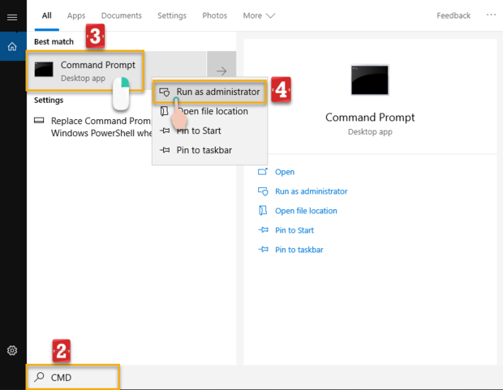503x390 pixels.
Task: Open the hamburger menu icon
Action: click(12, 17)
